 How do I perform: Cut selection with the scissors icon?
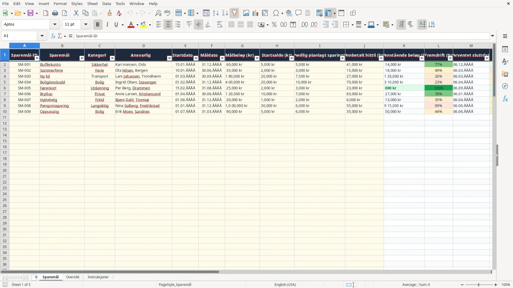[76, 13]
